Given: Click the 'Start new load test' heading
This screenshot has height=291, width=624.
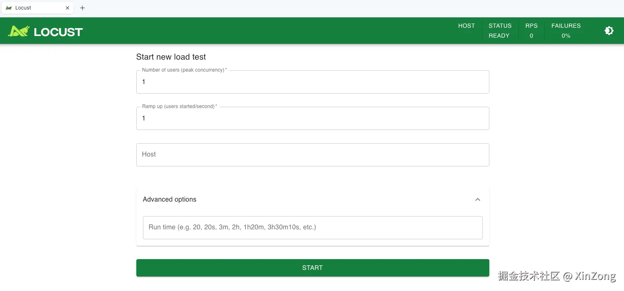Looking at the screenshot, I should (171, 57).
